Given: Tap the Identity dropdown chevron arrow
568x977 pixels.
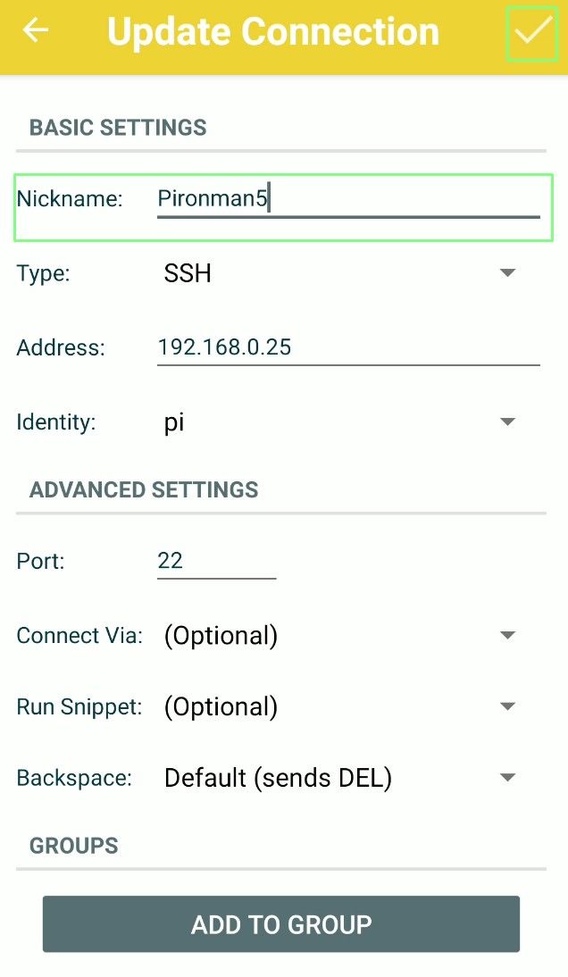Looking at the screenshot, I should tap(507, 422).
